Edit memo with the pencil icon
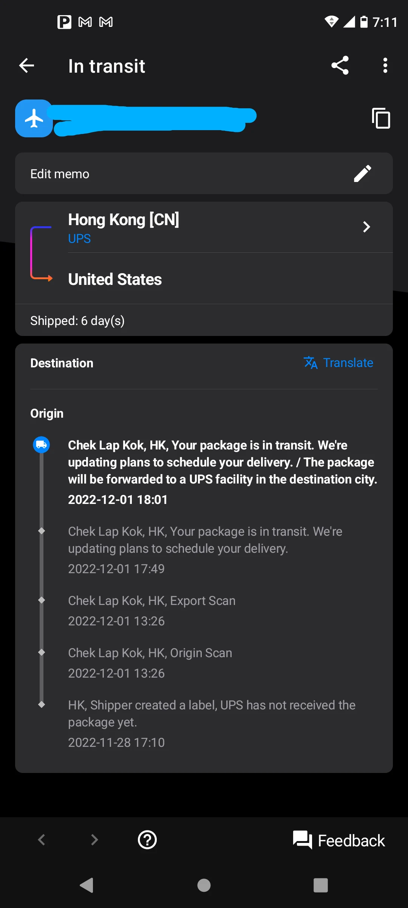This screenshot has height=908, width=408. (x=362, y=174)
